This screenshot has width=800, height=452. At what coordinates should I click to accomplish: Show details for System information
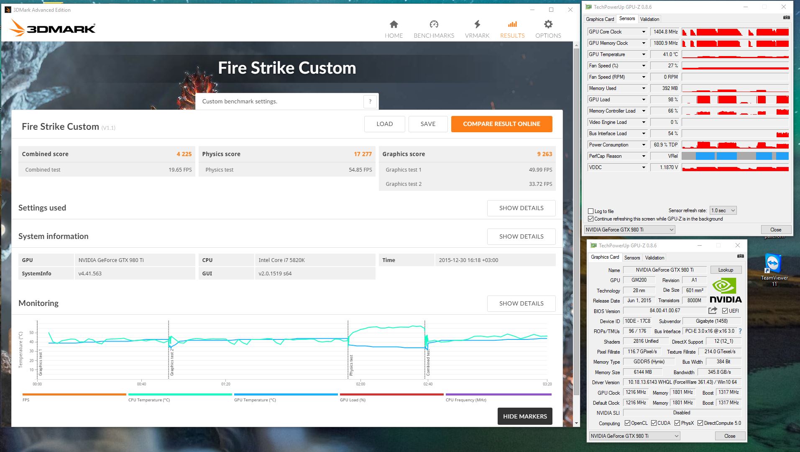click(521, 236)
